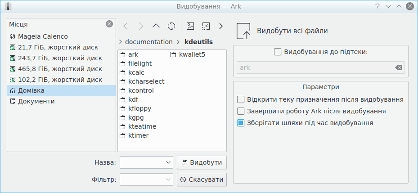Select Документи in places sidebar
Screen dimensions: 418x193
click(36, 101)
